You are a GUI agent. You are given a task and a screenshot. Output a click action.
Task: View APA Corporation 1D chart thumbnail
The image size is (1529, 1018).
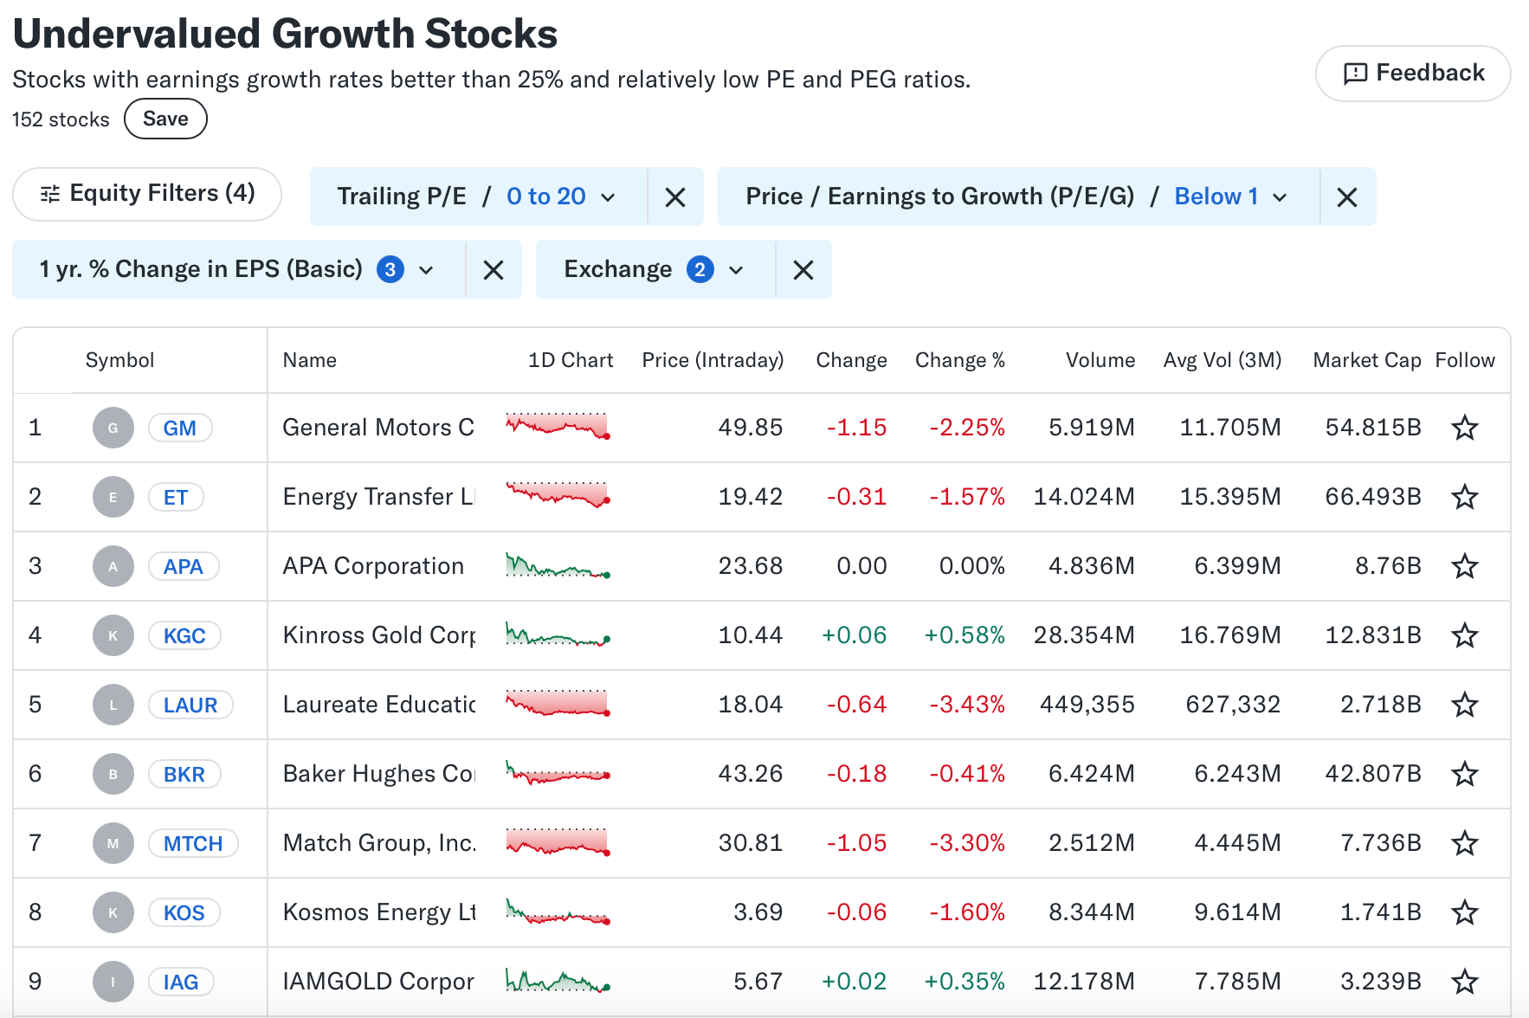[x=558, y=564]
